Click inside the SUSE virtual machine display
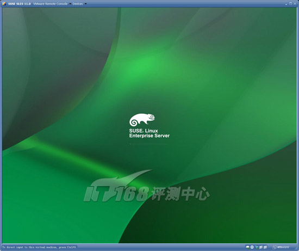The width and height of the screenshot is (299, 251). [x=149, y=125]
